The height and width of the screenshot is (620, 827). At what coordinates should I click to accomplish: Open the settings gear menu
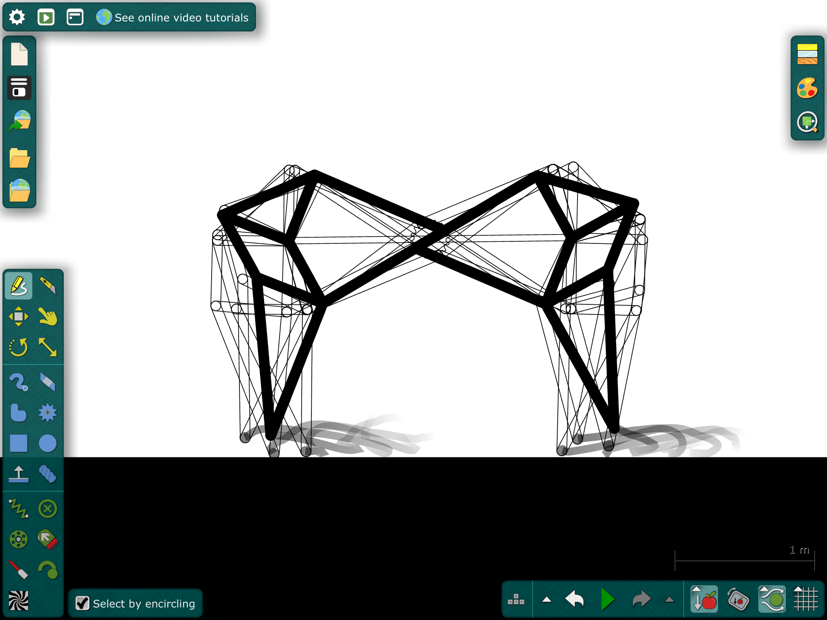point(17,17)
